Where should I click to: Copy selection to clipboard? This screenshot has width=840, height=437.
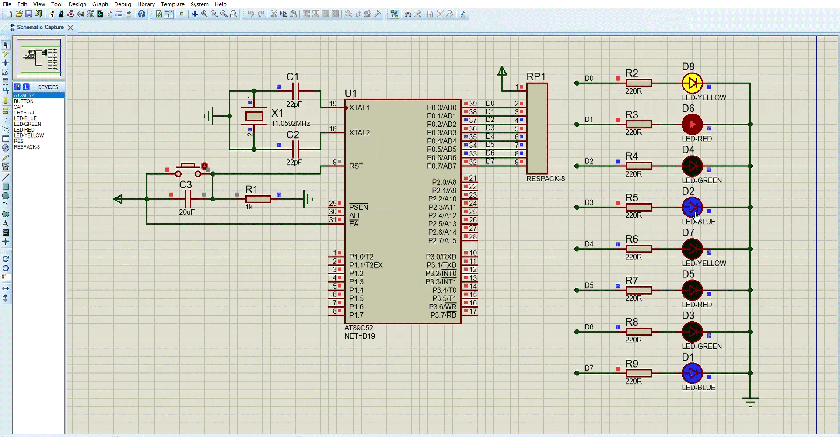point(283,14)
